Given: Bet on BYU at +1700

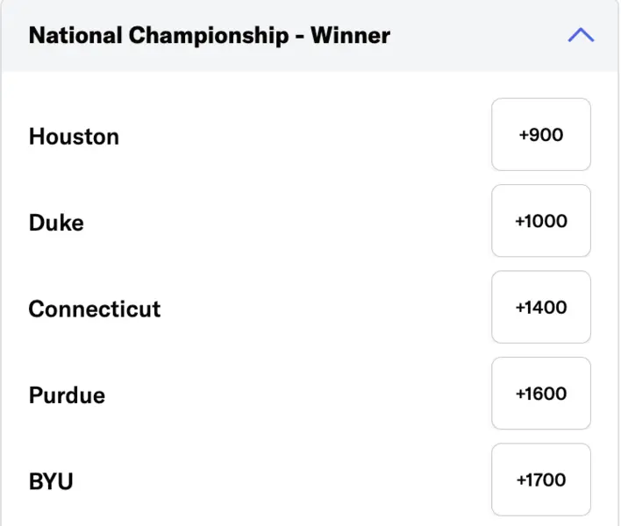Looking at the screenshot, I should (x=540, y=479).
